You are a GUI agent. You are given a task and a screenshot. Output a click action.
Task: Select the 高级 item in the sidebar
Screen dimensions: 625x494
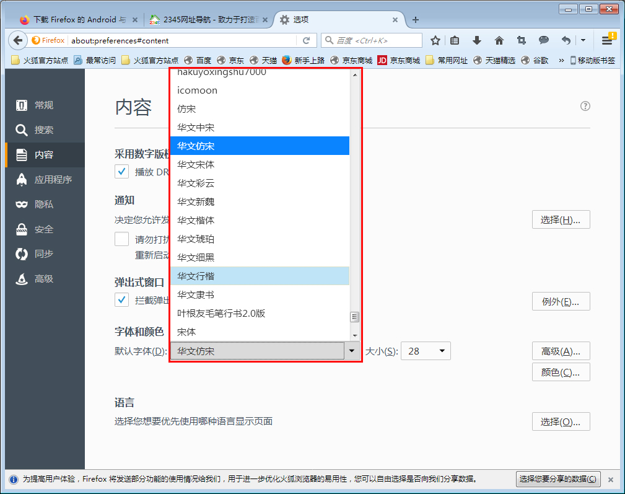click(x=22, y=278)
